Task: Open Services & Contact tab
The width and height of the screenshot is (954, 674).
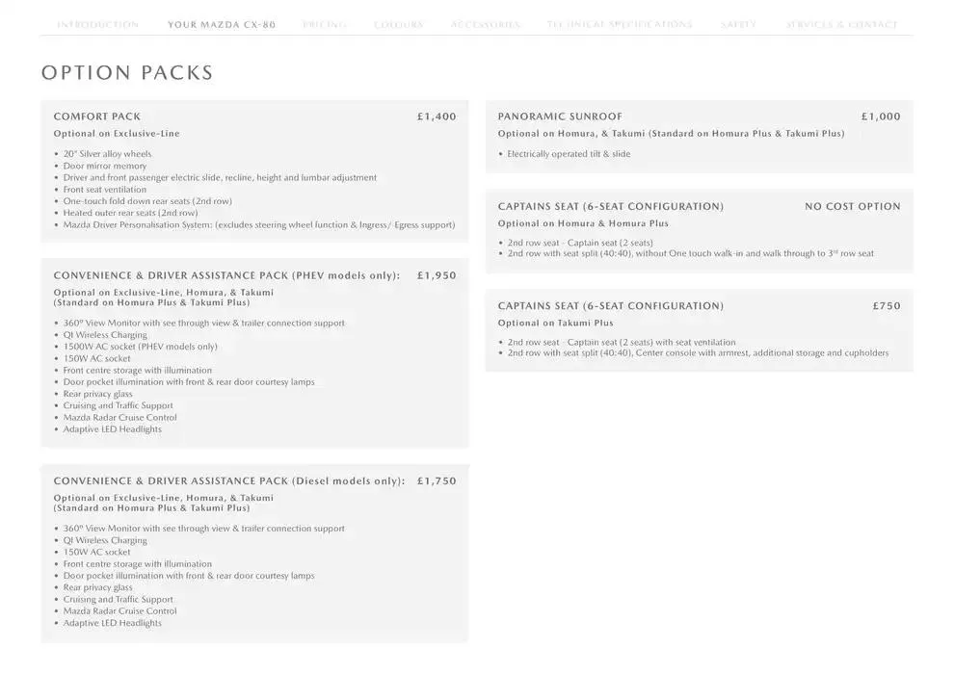Action: point(841,25)
